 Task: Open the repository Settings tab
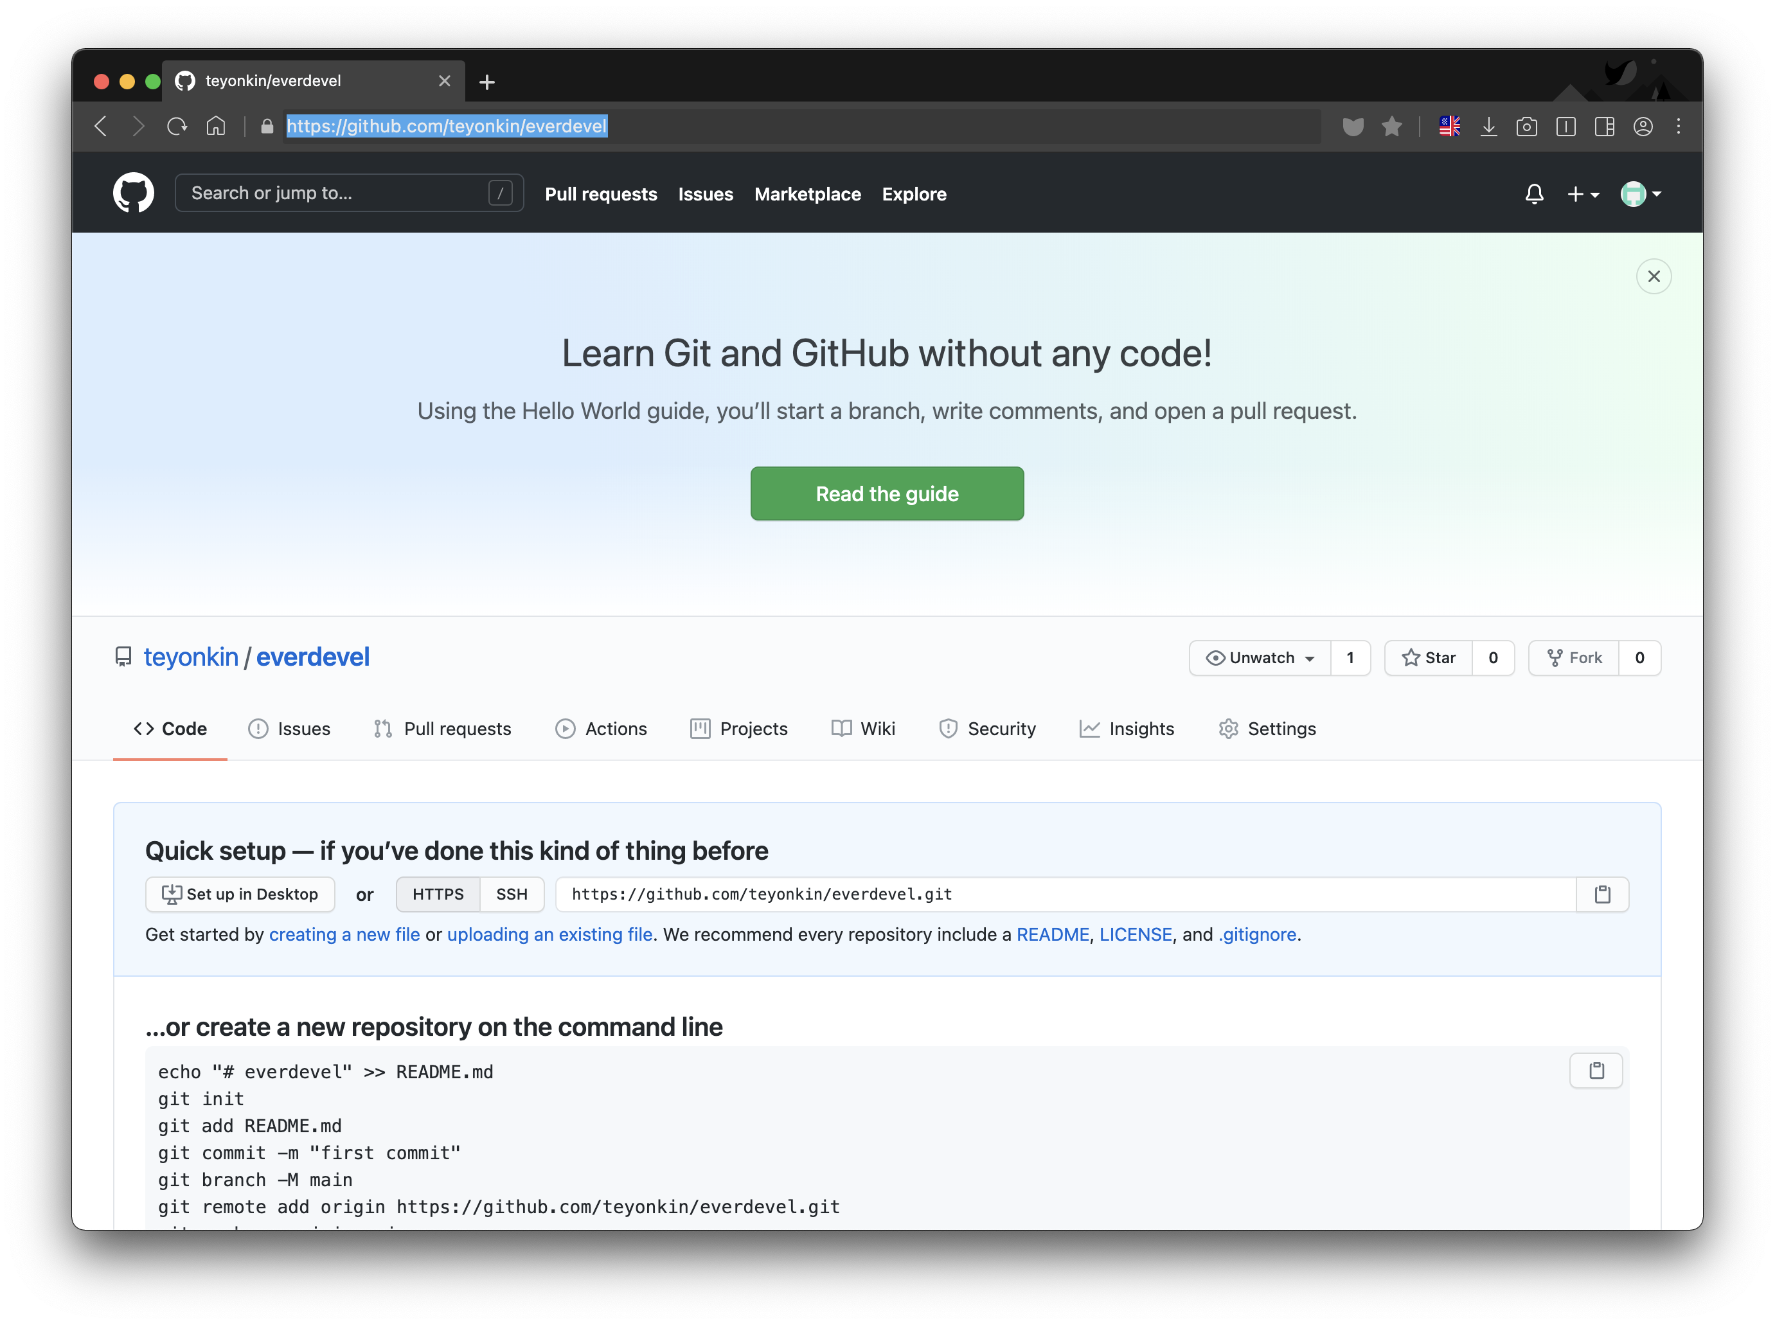coord(1267,728)
